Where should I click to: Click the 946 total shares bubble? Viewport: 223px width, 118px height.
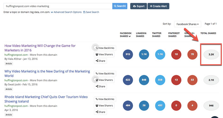pos(211,106)
